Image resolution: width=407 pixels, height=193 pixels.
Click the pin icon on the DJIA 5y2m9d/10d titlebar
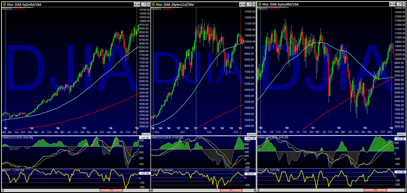tap(139, 4)
